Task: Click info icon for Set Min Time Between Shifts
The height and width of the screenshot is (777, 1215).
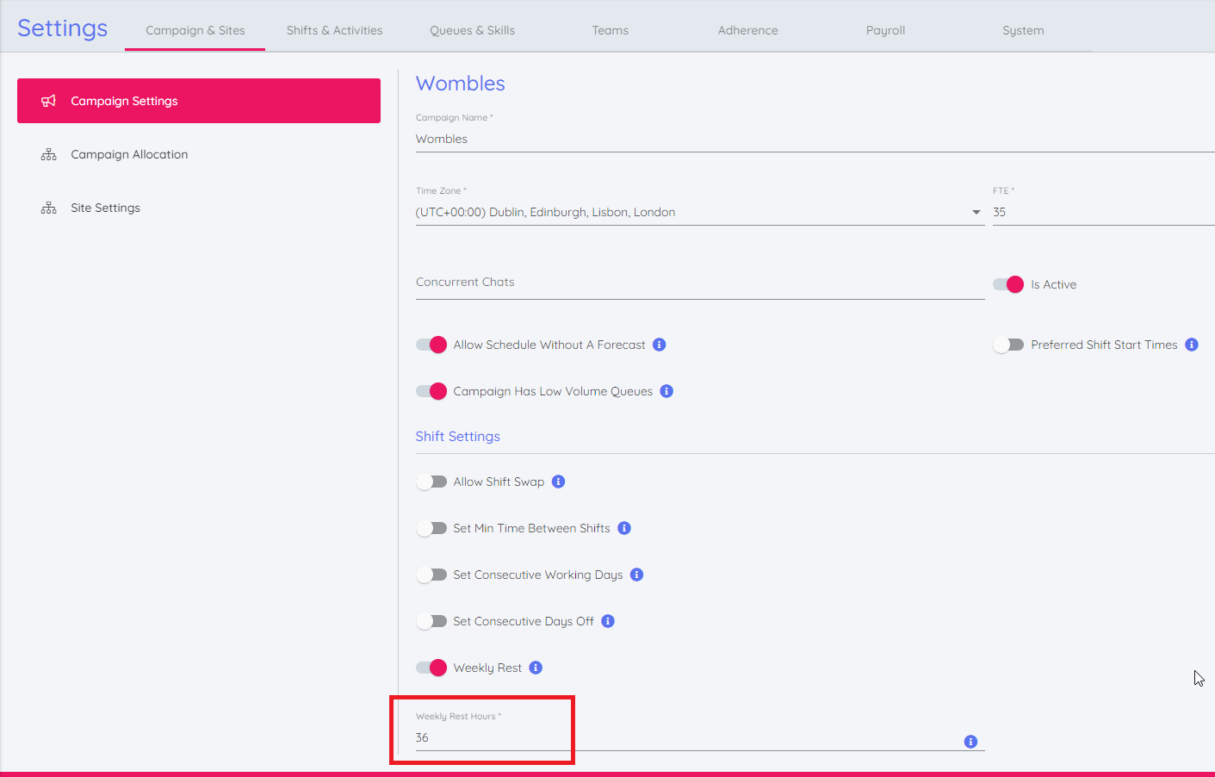Action: pos(624,528)
